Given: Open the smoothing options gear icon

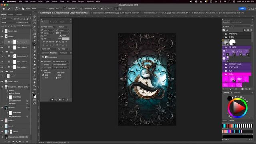Looking at the screenshot, I should (102, 8).
